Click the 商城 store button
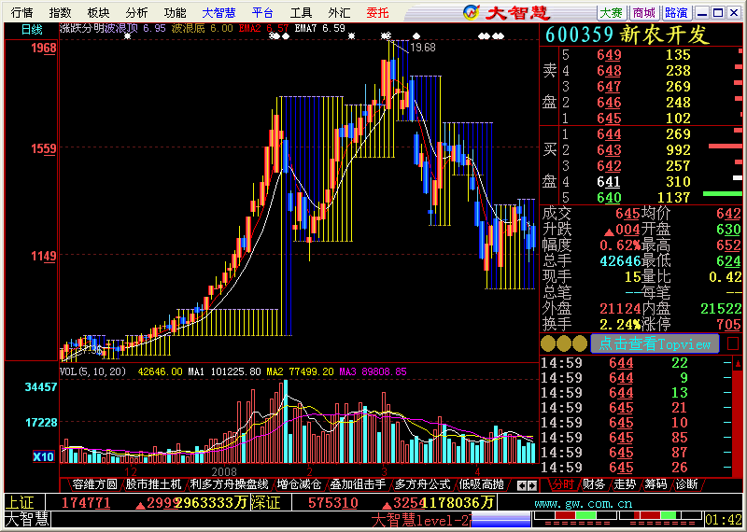Screen dimensions: 747x532 pos(644,12)
